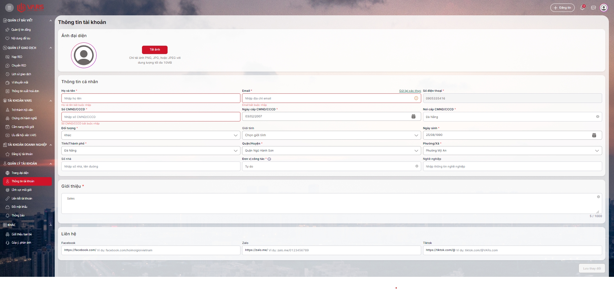Expand the Phường/Xã dropdown
Image resolution: width=614 pixels, height=289 pixels.
pyautogui.click(x=512, y=151)
